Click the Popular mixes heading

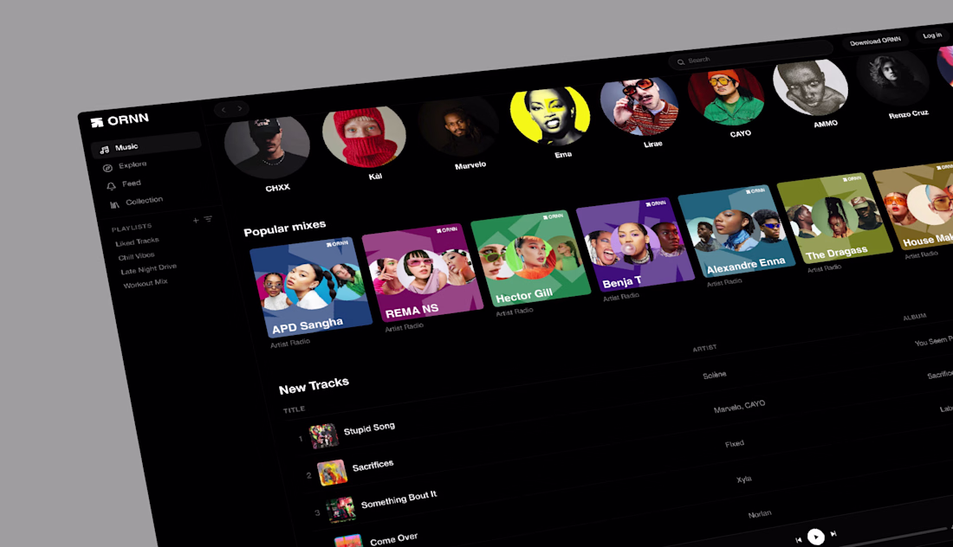[x=284, y=228]
